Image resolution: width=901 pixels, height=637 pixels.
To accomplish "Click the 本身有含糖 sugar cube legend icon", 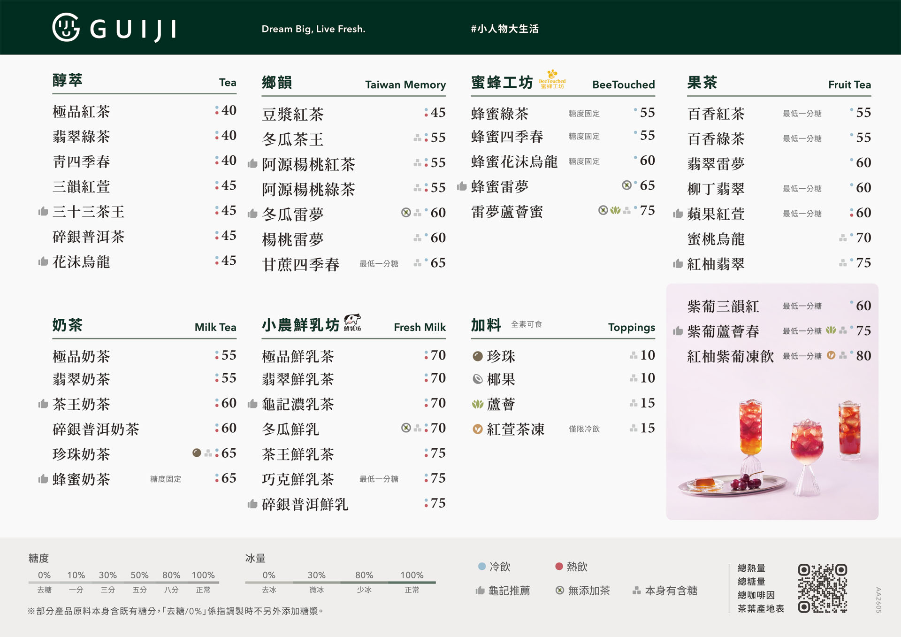I will [636, 591].
